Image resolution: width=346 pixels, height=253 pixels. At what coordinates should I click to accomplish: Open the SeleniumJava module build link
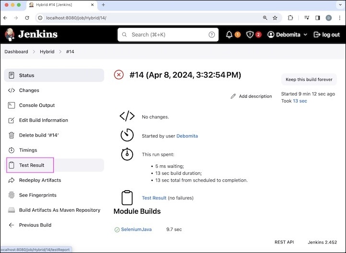[136, 230]
